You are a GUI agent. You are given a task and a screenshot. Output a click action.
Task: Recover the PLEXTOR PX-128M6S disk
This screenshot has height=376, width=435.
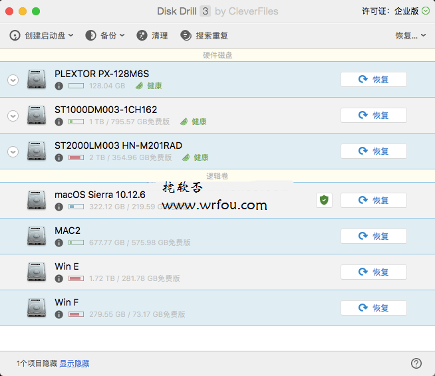point(374,80)
